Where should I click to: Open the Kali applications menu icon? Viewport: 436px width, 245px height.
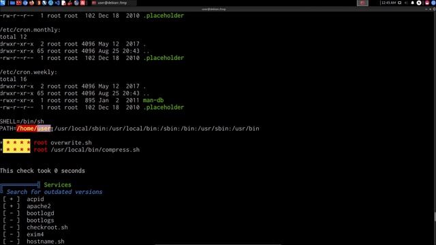point(3,3)
